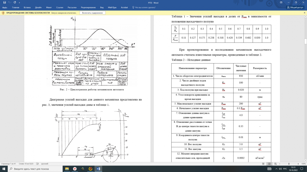Viewport: 307px width, 172px height.
Task: Click the Save icon in quick access toolbar
Action: tap(4, 2)
